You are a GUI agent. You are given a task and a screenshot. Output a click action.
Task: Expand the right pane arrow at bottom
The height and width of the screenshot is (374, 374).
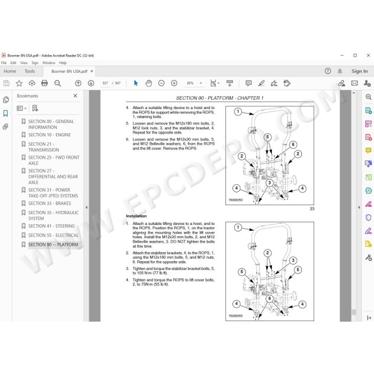tap(369, 318)
